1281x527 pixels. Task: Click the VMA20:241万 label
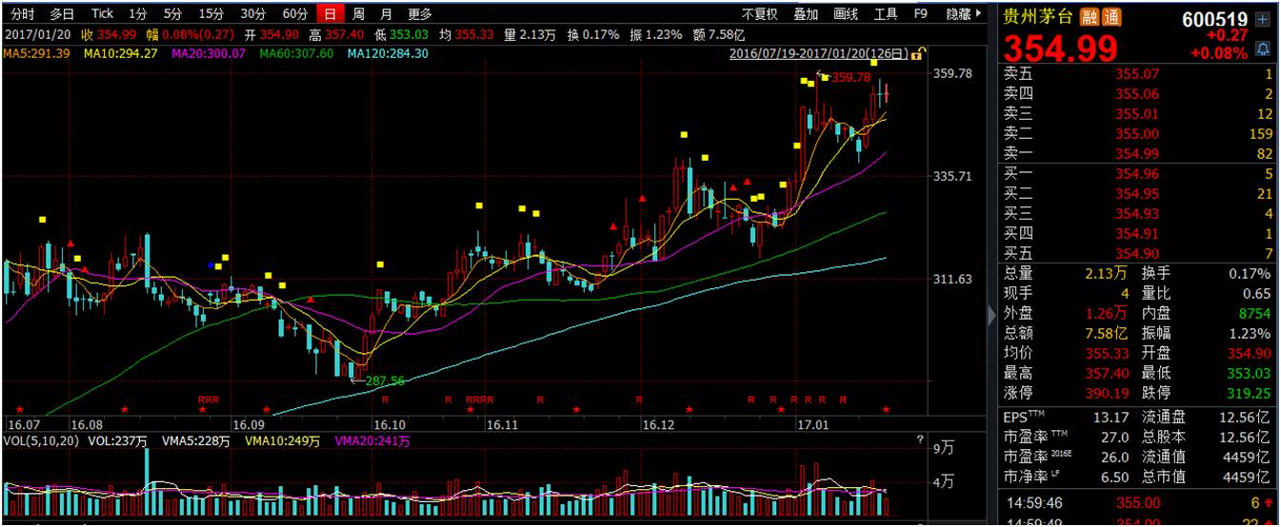[370, 441]
